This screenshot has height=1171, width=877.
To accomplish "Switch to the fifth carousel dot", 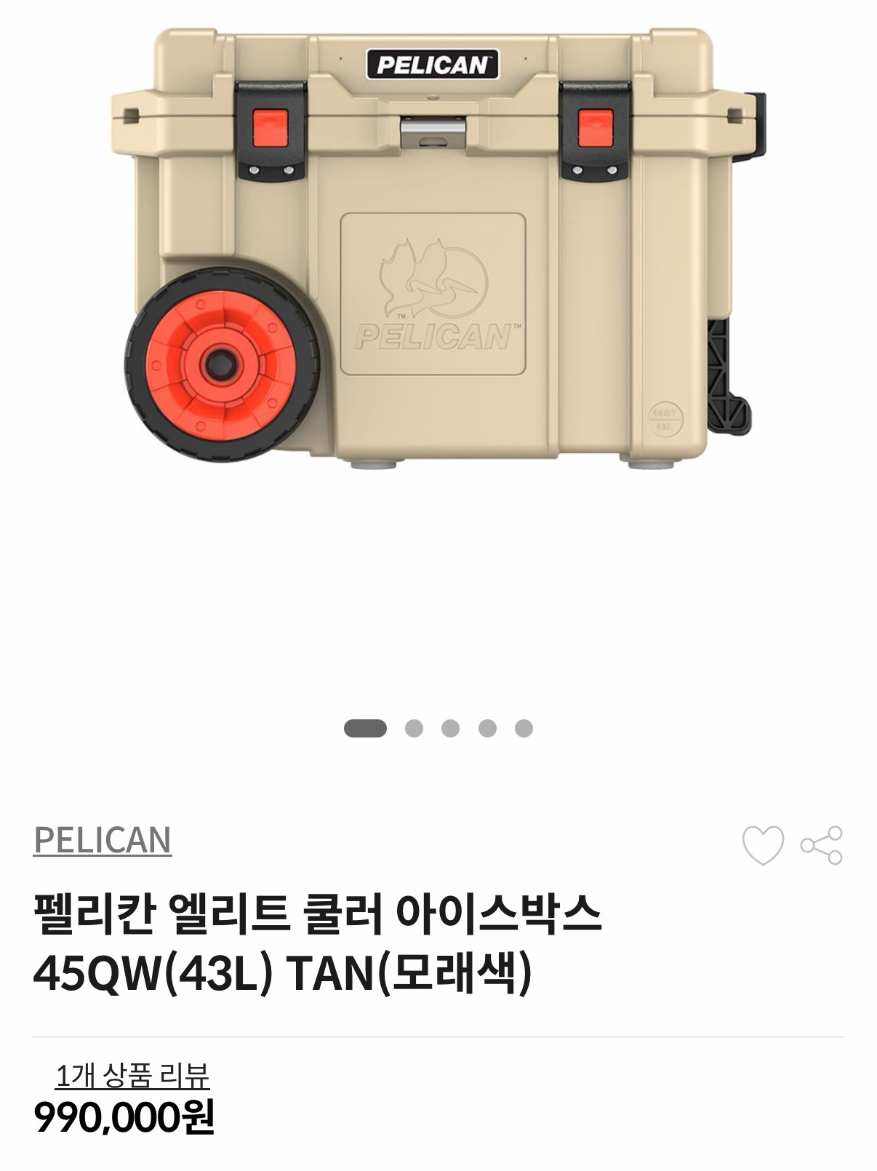I will tap(524, 728).
